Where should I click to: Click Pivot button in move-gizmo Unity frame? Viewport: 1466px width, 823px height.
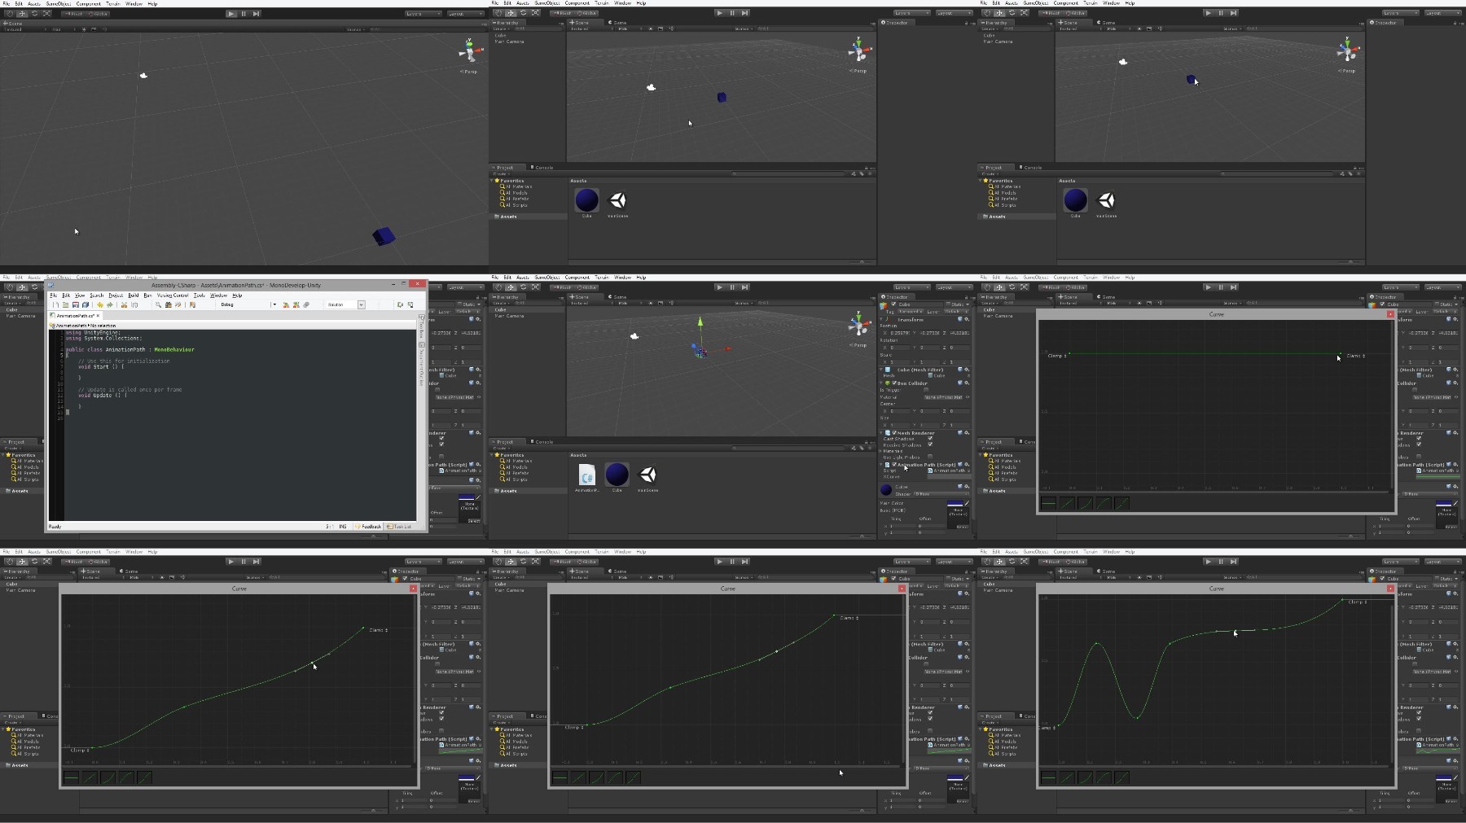tap(563, 287)
